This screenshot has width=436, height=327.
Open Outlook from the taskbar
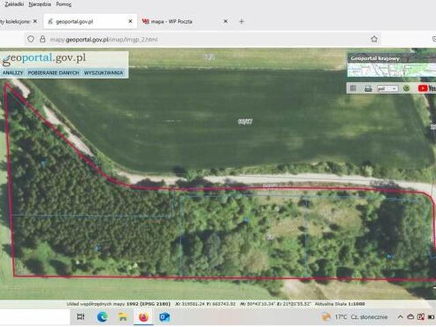click(x=164, y=317)
